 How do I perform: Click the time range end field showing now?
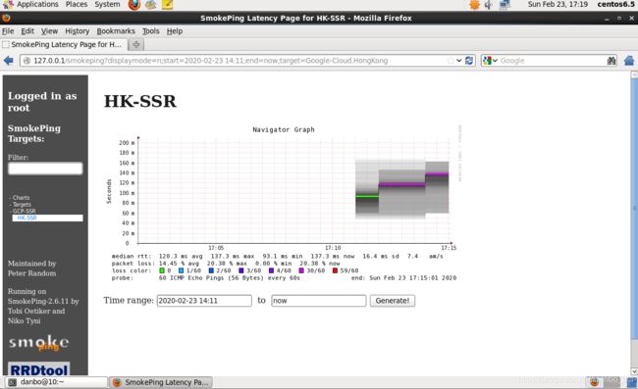coord(319,301)
